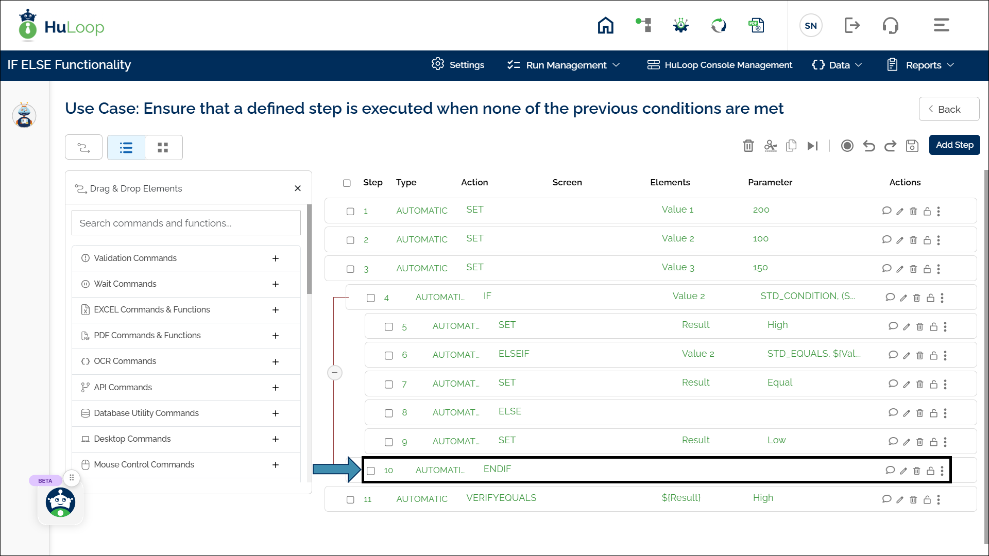Open the Reports menu
Image resolution: width=989 pixels, height=556 pixels.
point(920,65)
